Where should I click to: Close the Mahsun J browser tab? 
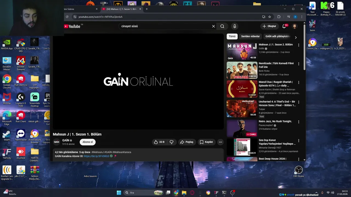coord(140,9)
